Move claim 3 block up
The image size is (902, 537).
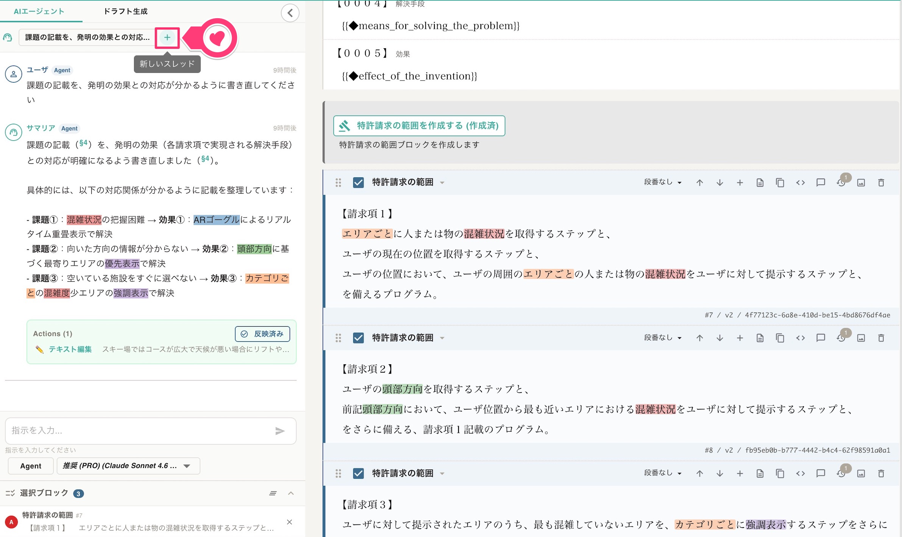(x=699, y=473)
